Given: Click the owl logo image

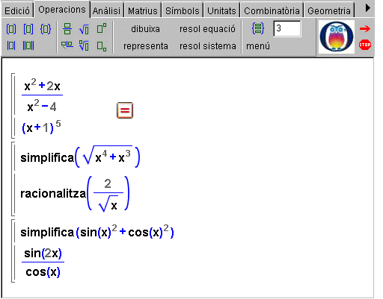Looking at the screenshot, I should (x=337, y=37).
